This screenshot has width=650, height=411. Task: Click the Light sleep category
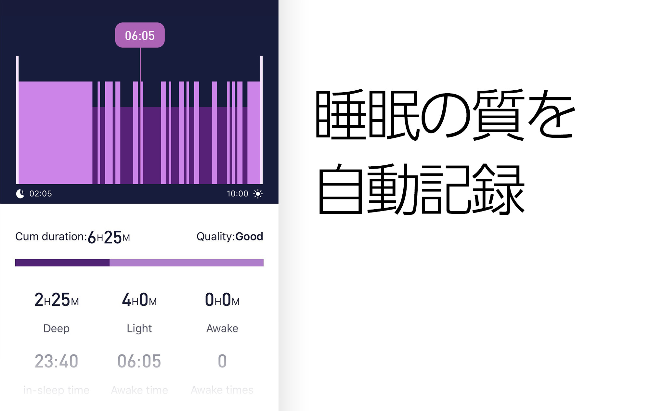click(x=139, y=328)
